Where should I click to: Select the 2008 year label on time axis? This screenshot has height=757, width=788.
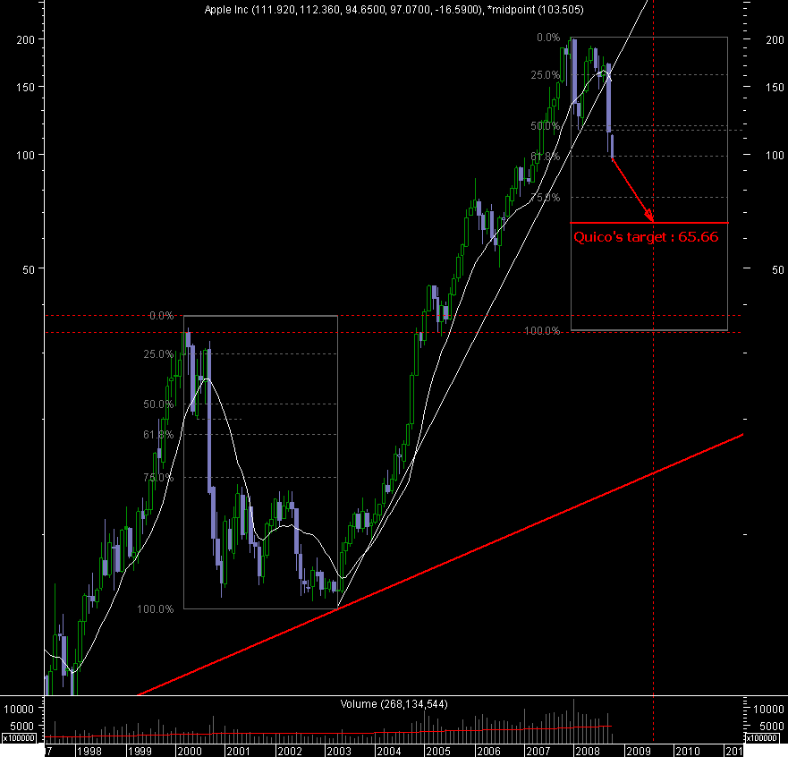pyautogui.click(x=588, y=751)
